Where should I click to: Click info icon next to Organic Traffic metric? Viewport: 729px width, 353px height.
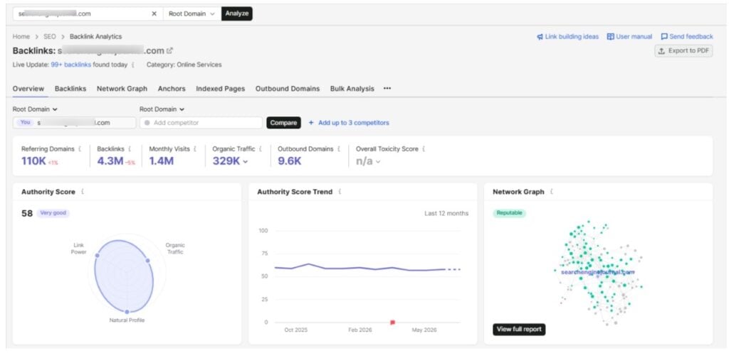(261, 149)
